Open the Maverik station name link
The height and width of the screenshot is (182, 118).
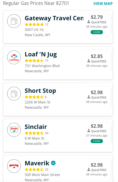pos(37,163)
